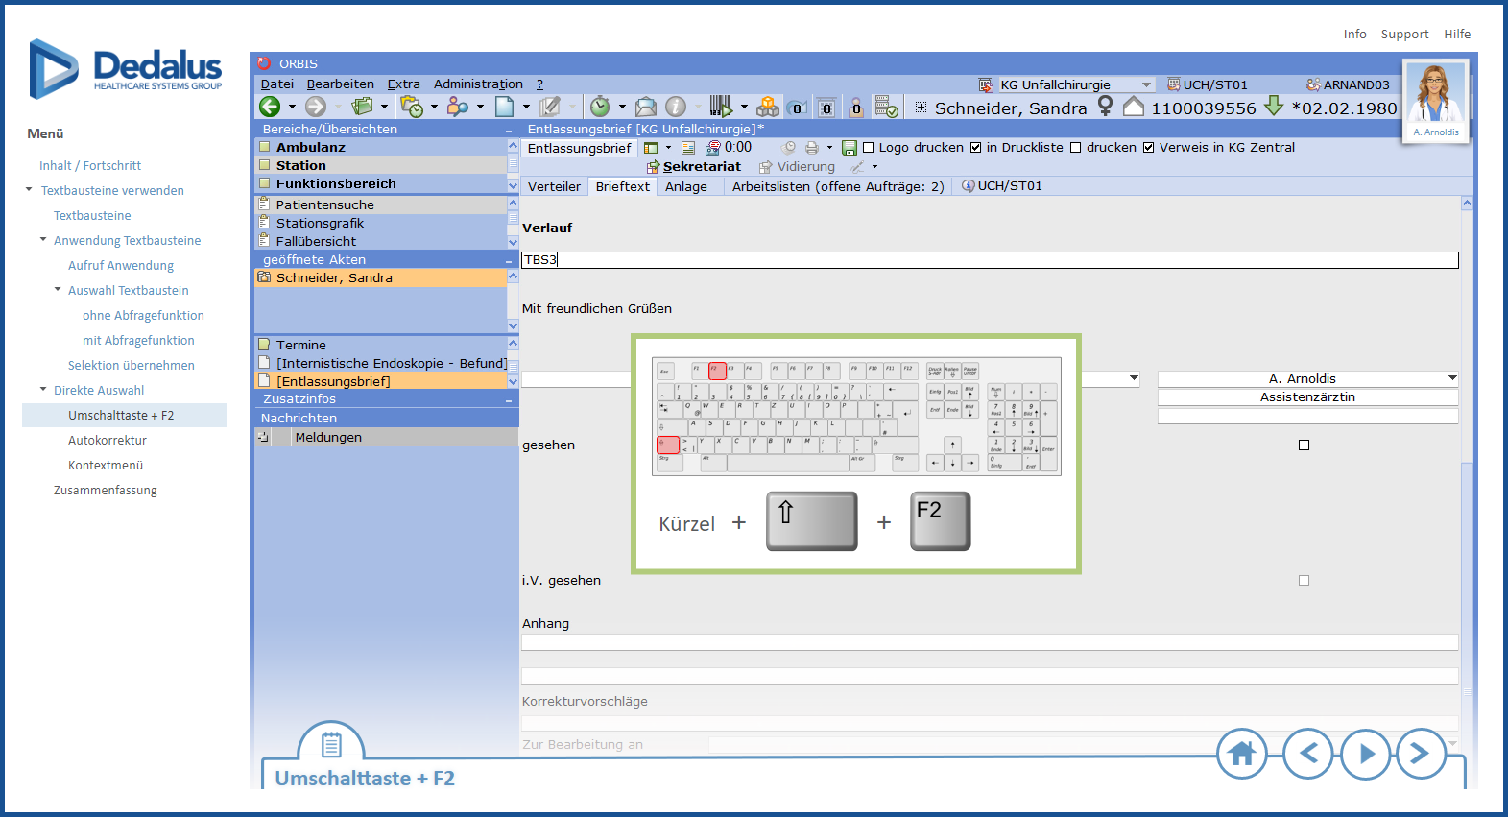Click the green back arrow in toolbar
The image size is (1508, 817).
270,107
